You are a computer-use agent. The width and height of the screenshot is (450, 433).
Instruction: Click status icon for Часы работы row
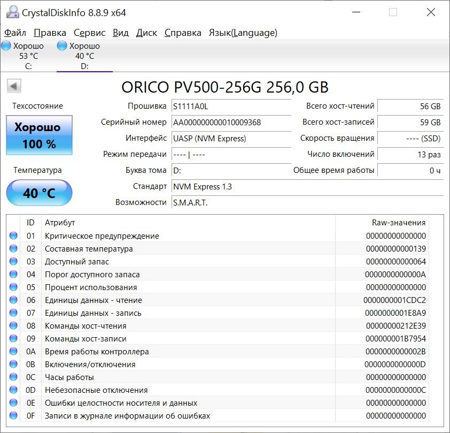(13, 377)
